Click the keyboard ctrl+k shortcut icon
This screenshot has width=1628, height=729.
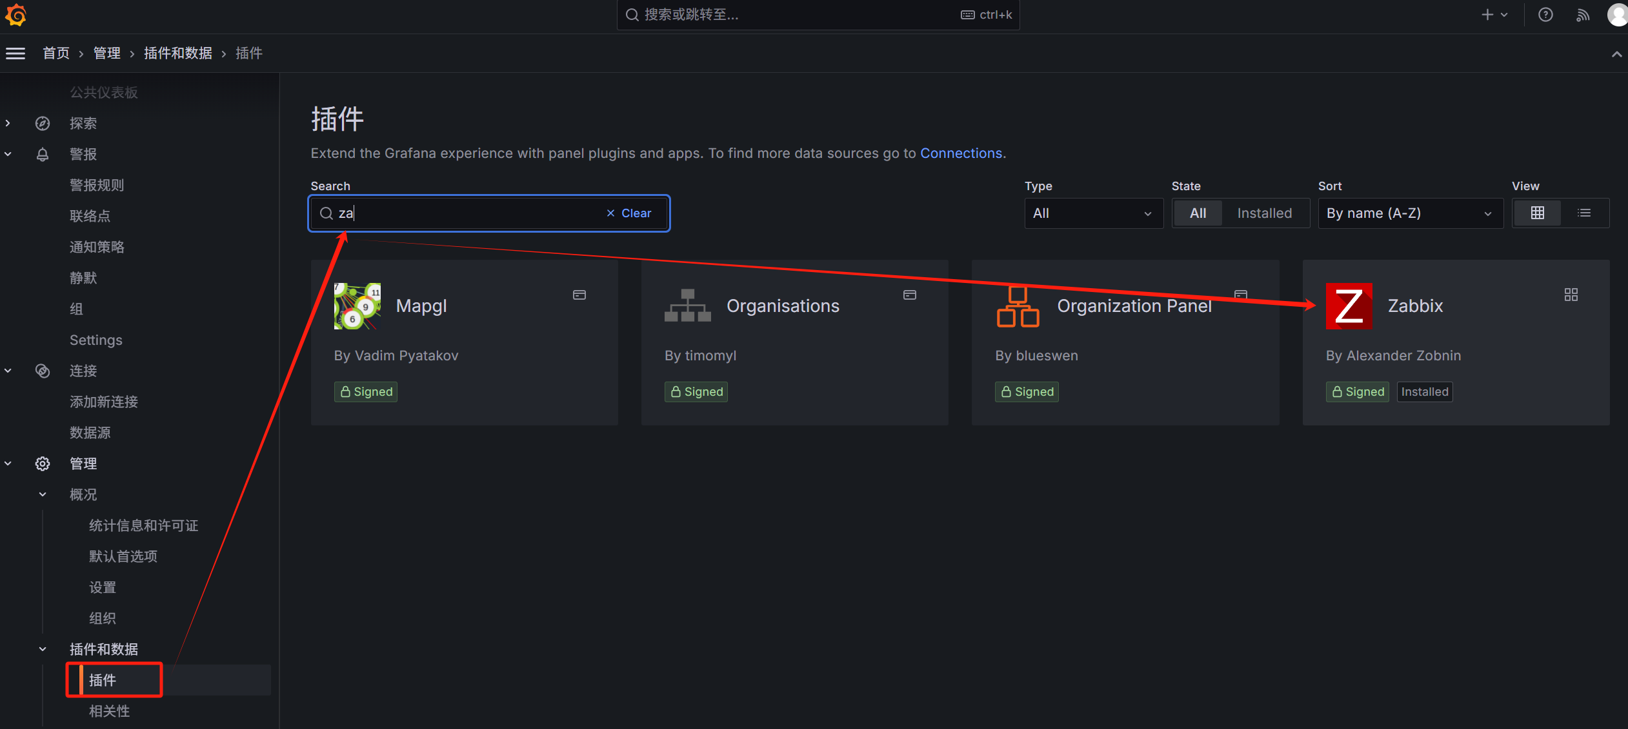click(x=968, y=15)
